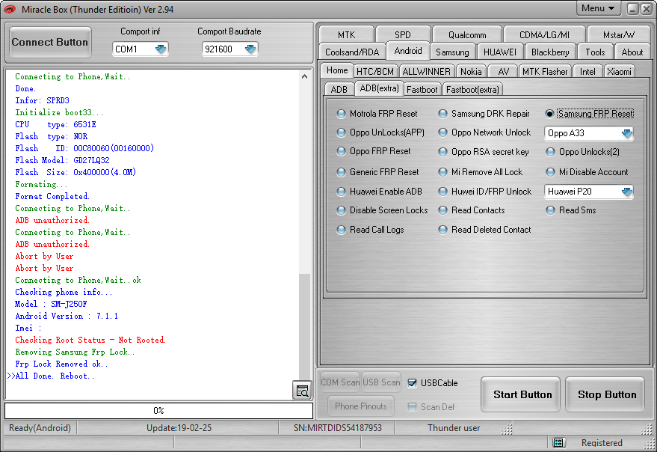657x452 pixels.
Task: Open the MTK Flasher sub-tab
Action: (x=545, y=72)
